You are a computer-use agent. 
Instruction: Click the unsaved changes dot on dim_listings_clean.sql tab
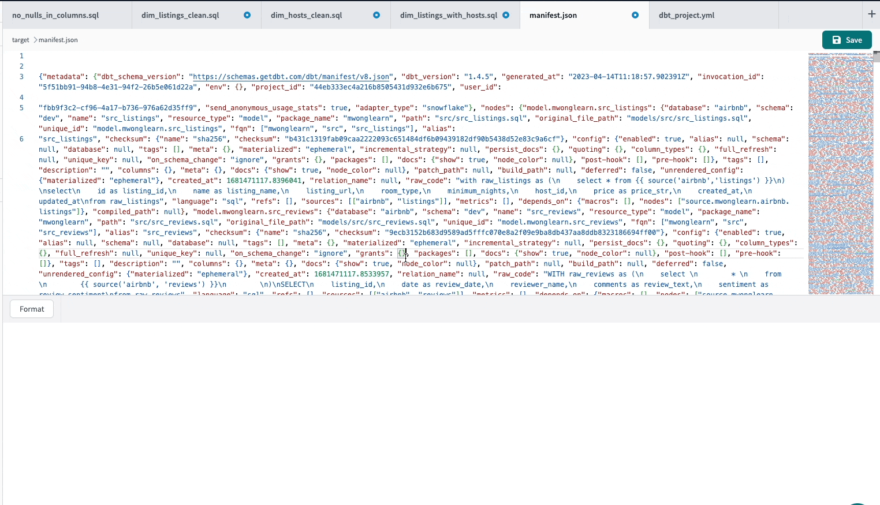[x=247, y=15]
